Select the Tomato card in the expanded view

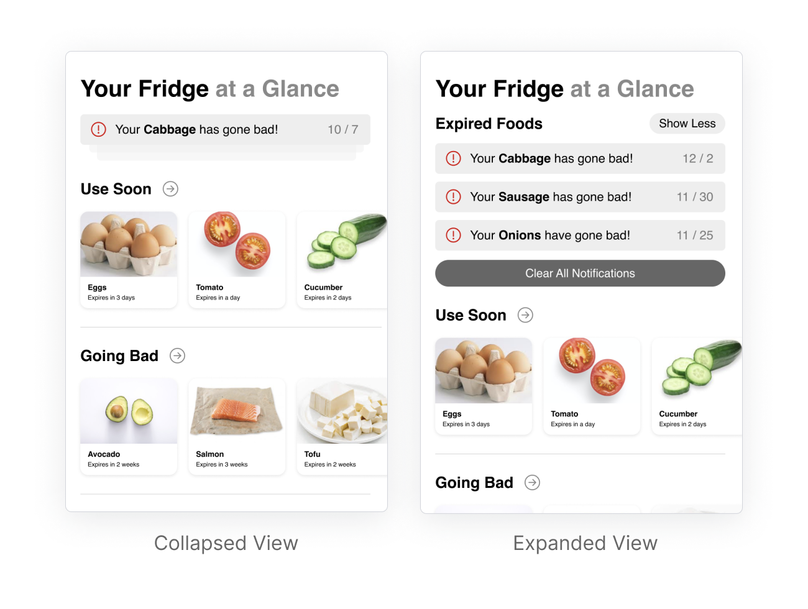pos(592,386)
